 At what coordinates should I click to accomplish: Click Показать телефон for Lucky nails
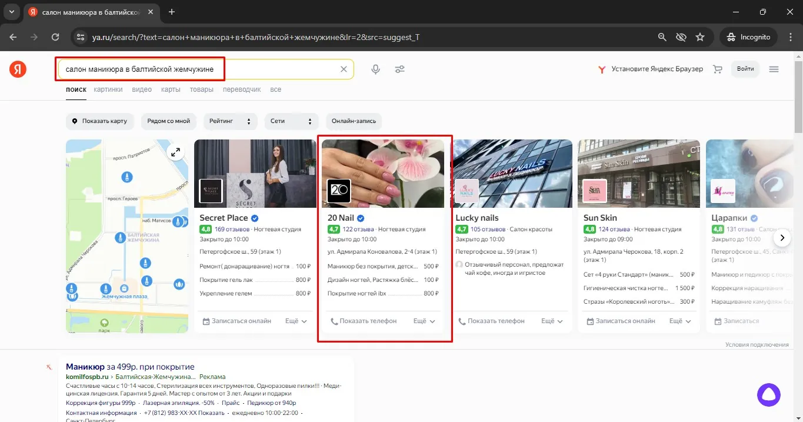tap(491, 321)
